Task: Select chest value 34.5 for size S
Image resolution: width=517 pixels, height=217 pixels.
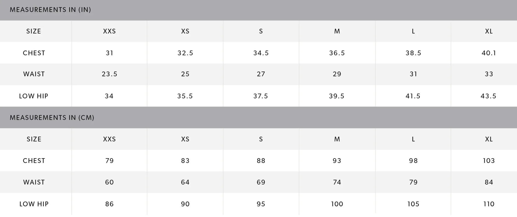Action: 261,53
